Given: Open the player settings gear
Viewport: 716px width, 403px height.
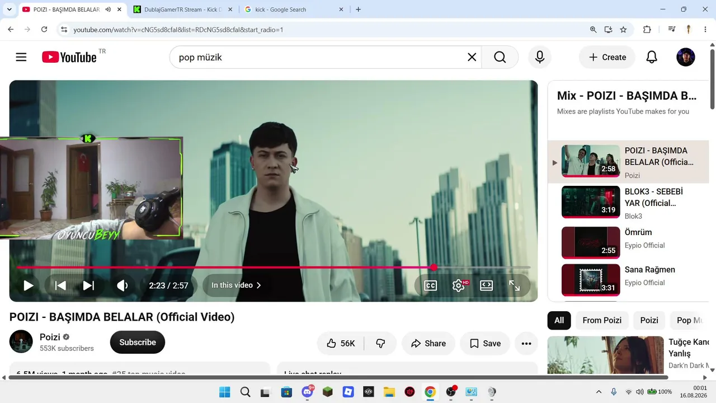Looking at the screenshot, I should pos(459,285).
